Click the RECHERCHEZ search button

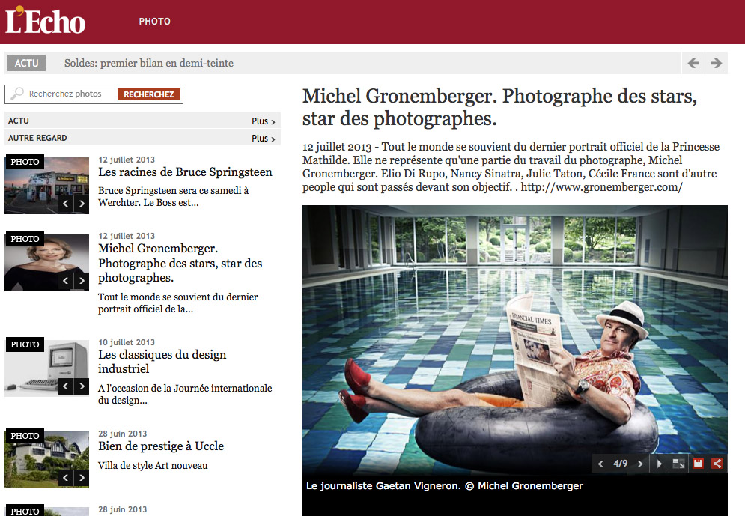point(149,94)
